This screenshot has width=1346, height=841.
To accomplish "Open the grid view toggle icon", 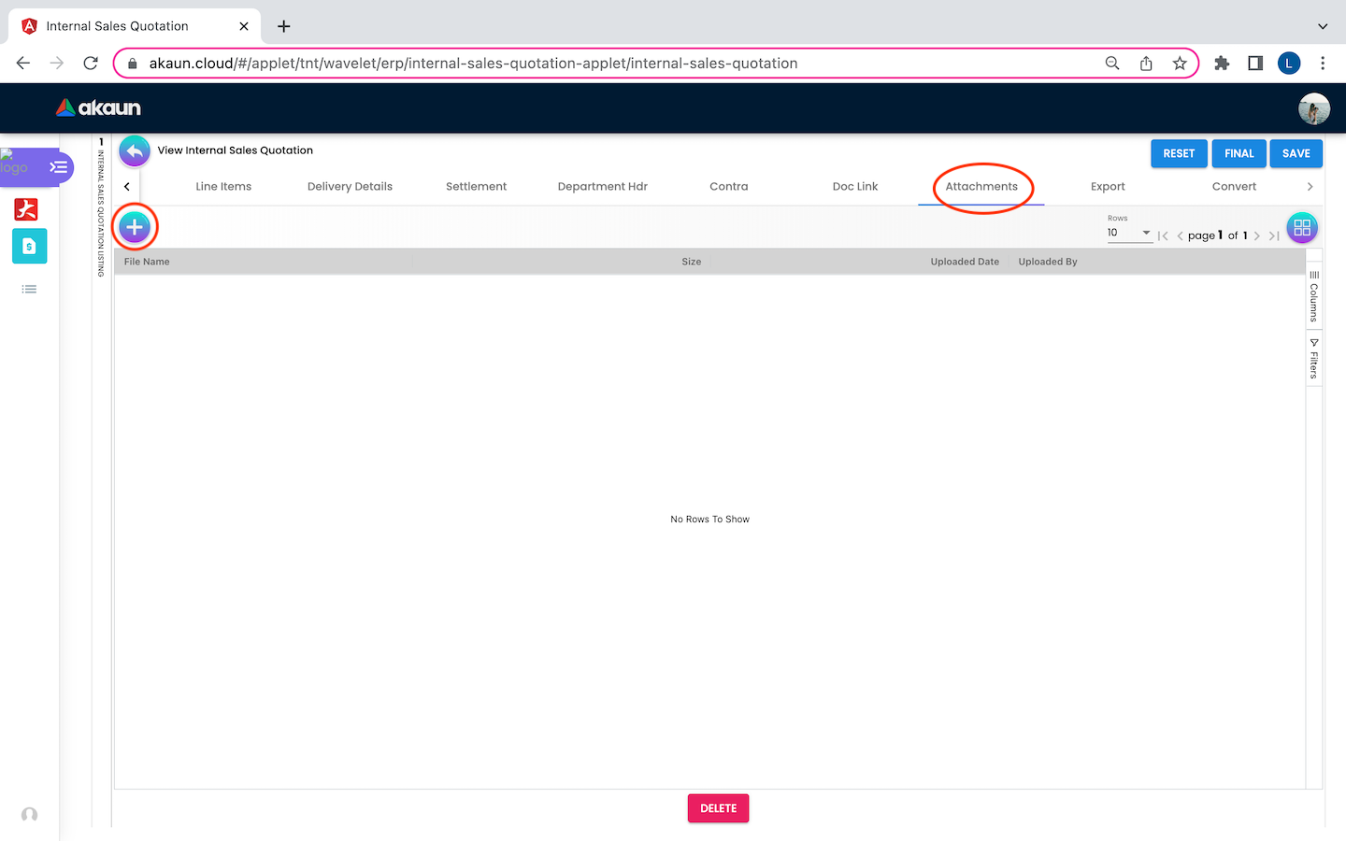I will pyautogui.click(x=1302, y=228).
